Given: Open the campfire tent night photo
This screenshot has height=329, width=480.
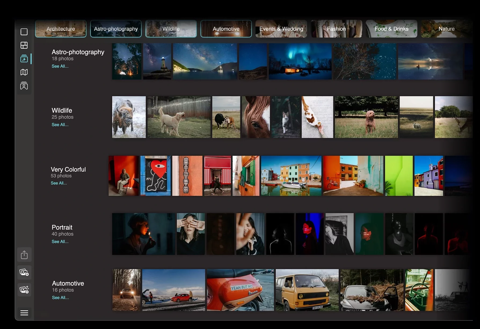Looking at the screenshot, I should click(x=127, y=61).
